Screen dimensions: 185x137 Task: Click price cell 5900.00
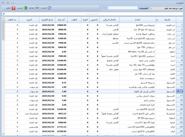pyautogui.click(x=61, y=34)
